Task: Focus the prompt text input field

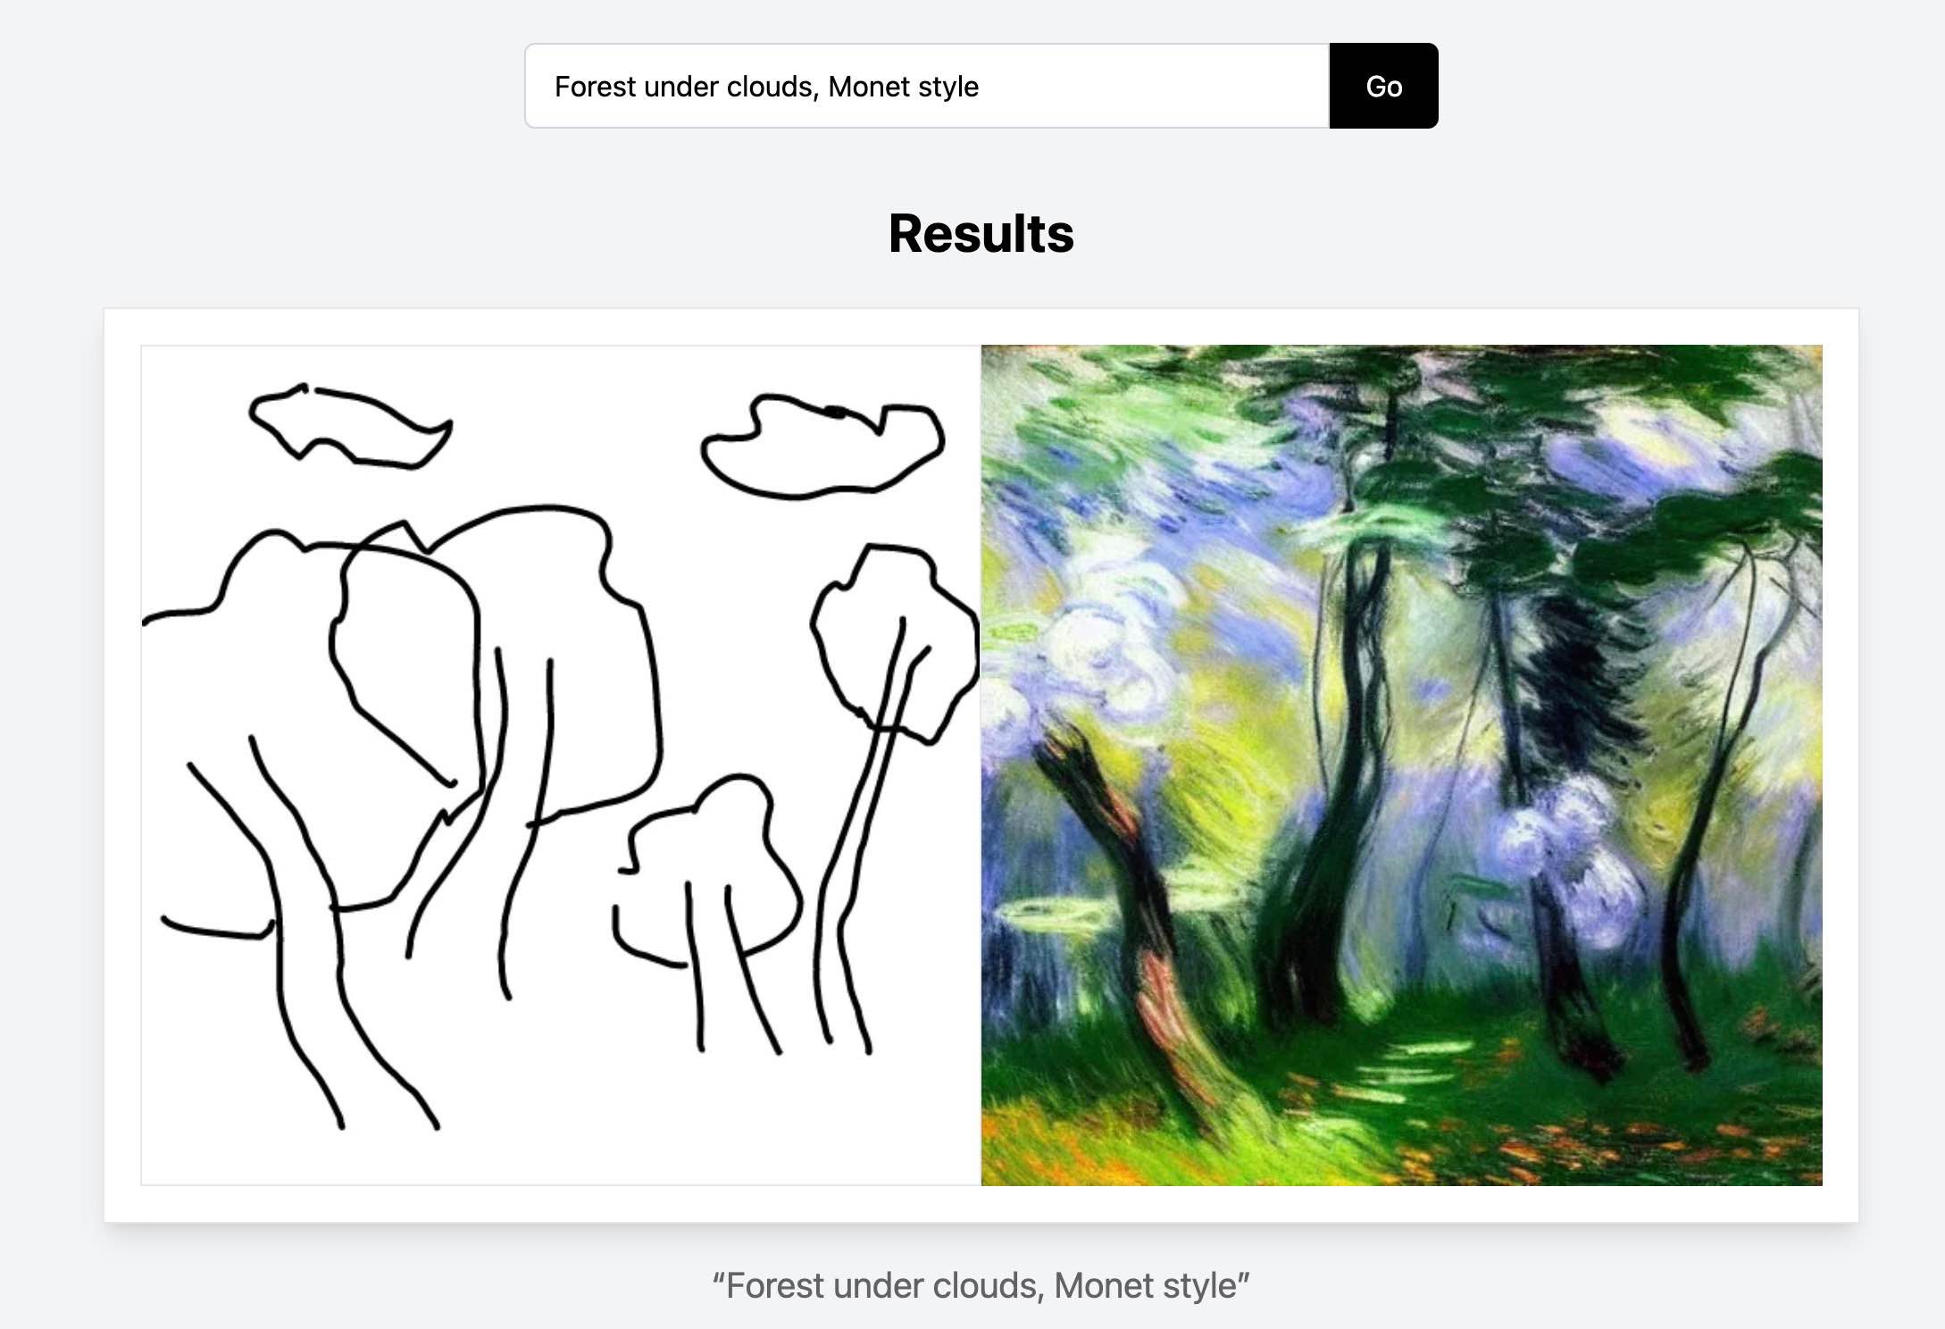Action: [927, 86]
